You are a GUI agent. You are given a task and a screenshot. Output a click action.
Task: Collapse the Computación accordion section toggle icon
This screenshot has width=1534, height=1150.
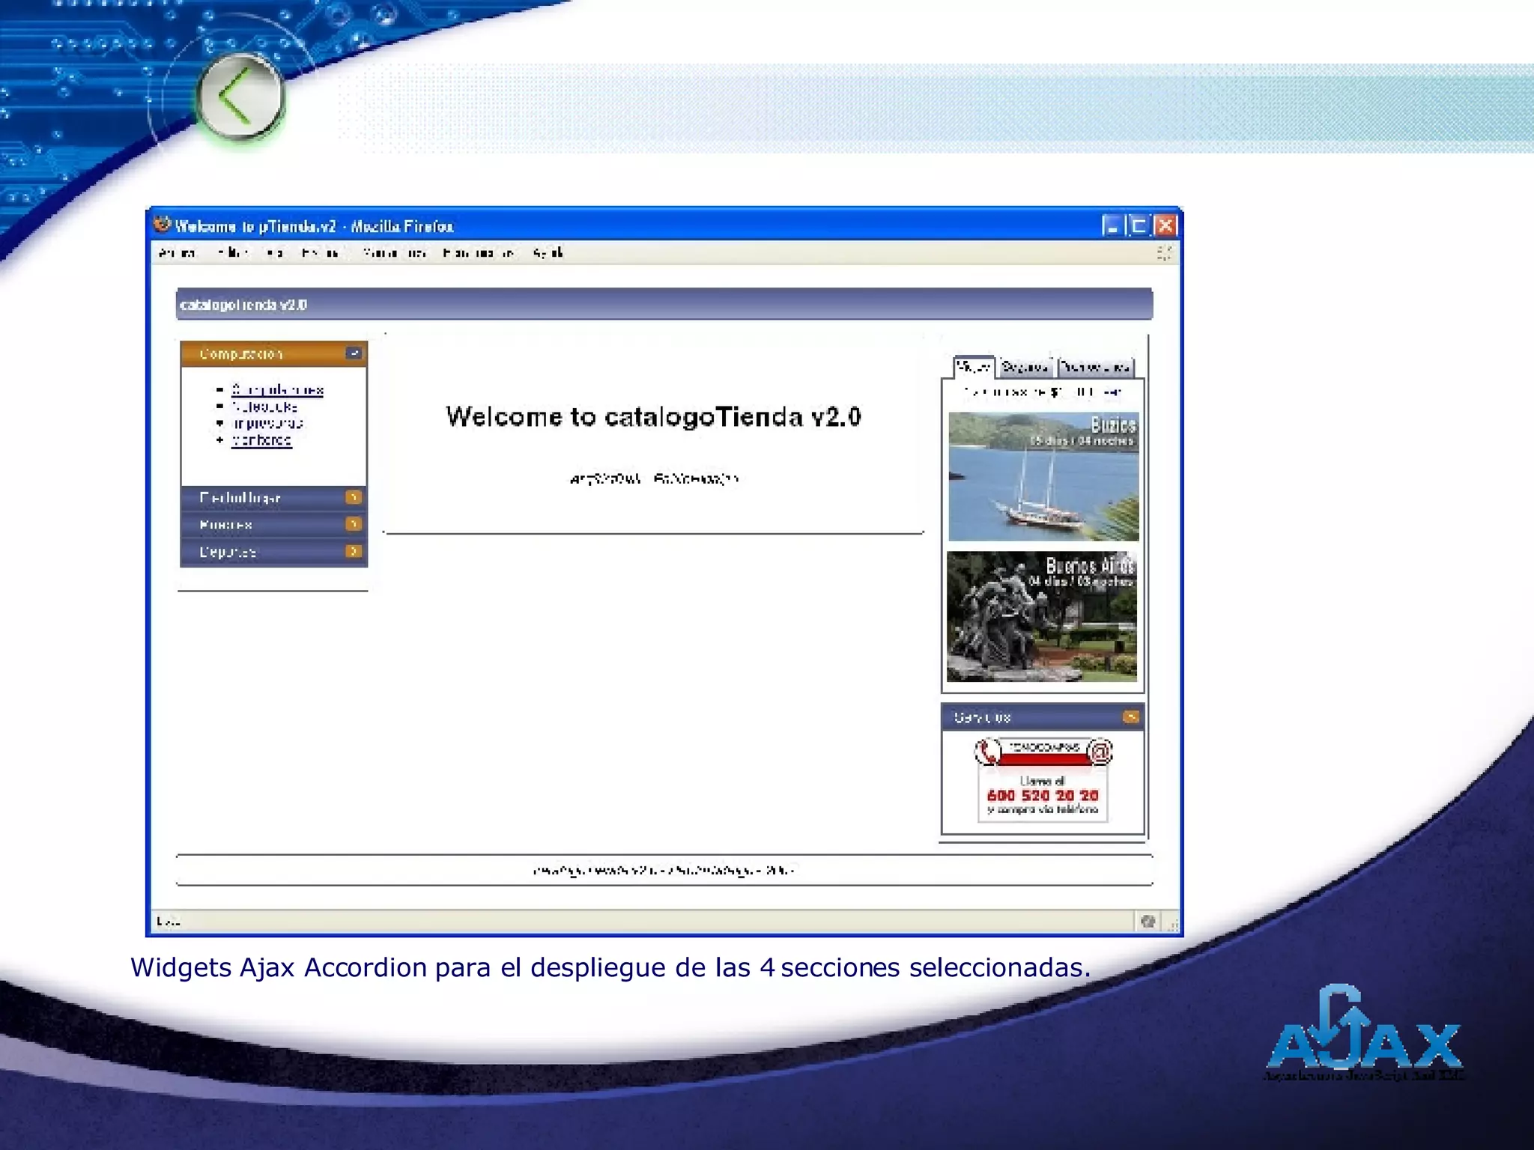(x=354, y=353)
